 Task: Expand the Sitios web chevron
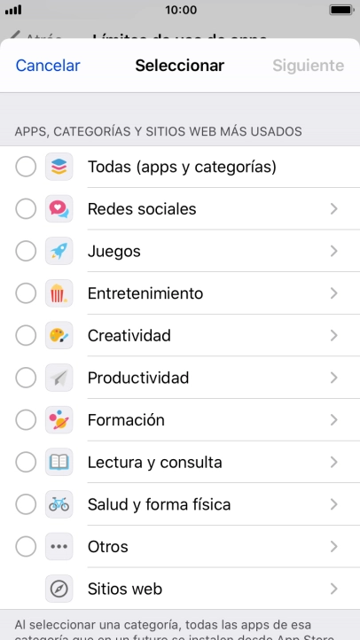pos(334,589)
